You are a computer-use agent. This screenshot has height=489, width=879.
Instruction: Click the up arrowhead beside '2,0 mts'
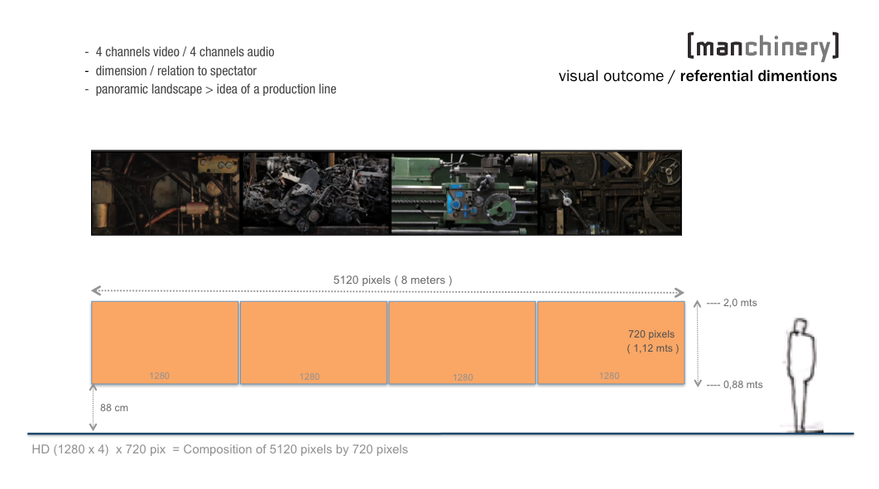[x=698, y=304]
